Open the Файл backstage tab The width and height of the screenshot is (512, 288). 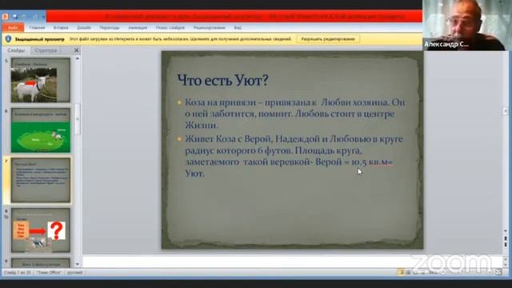[13, 28]
